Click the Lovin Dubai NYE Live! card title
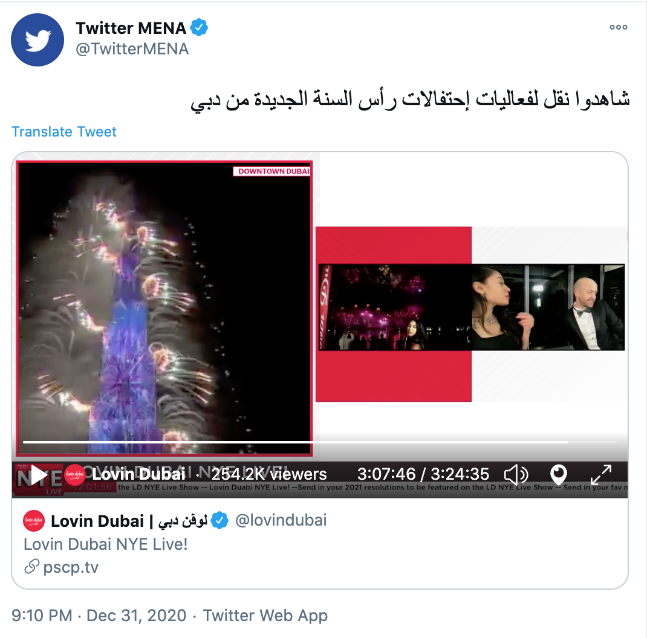Viewport: 647px width, 638px height. (x=106, y=544)
